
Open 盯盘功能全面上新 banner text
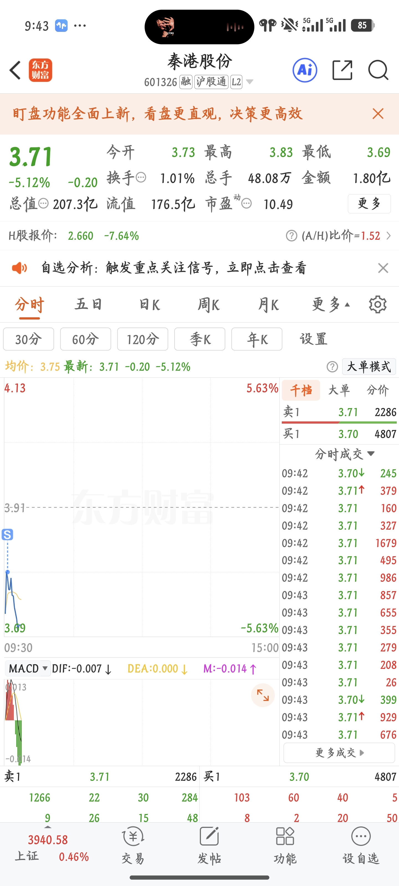coord(158,114)
